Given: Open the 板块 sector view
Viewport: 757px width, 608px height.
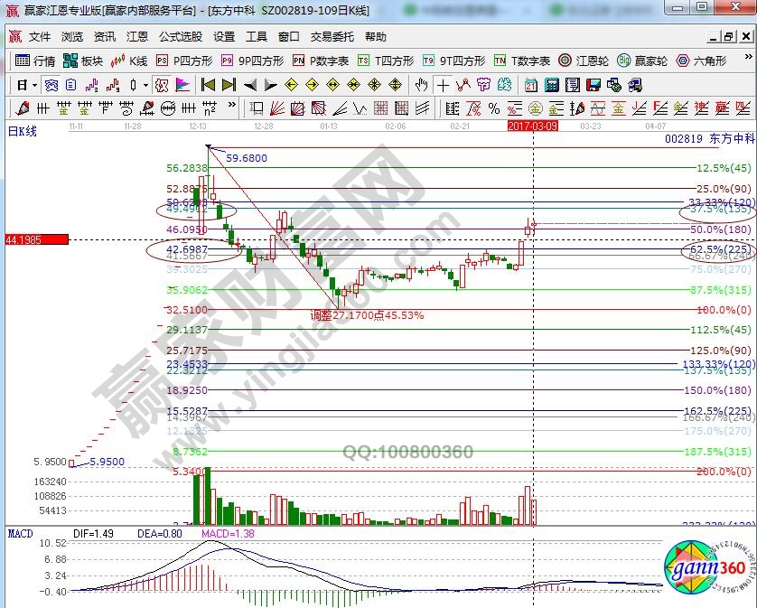Looking at the screenshot, I should 84,61.
